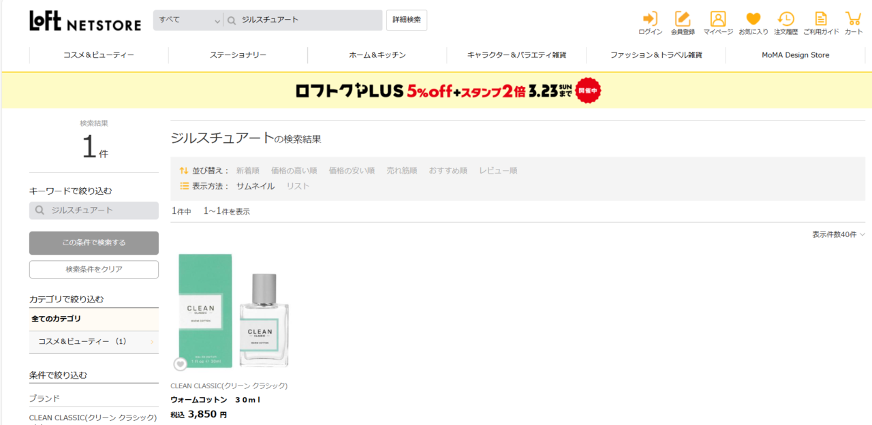Viewport: 872px width, 425px height.
Task: Open favorites (お気に入り) heart icon
Action: (753, 19)
